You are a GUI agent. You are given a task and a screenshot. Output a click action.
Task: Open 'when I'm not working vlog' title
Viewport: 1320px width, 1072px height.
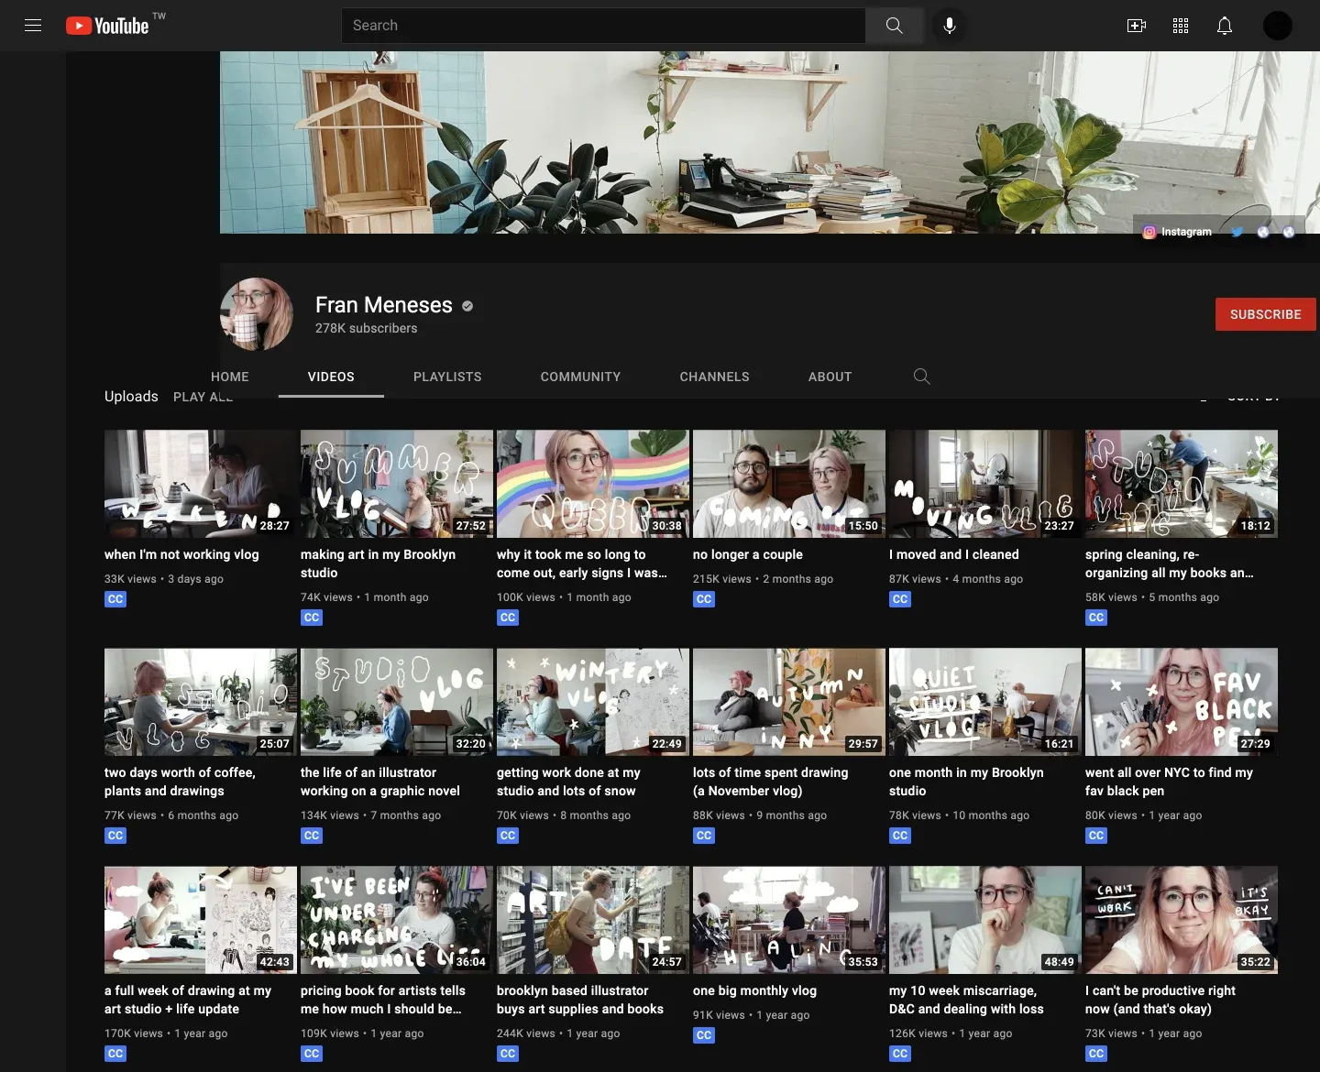click(181, 554)
